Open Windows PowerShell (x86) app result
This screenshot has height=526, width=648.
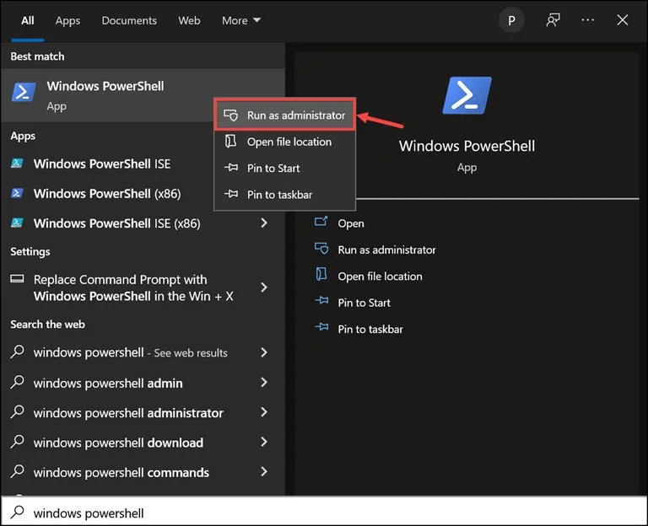pyautogui.click(x=107, y=194)
